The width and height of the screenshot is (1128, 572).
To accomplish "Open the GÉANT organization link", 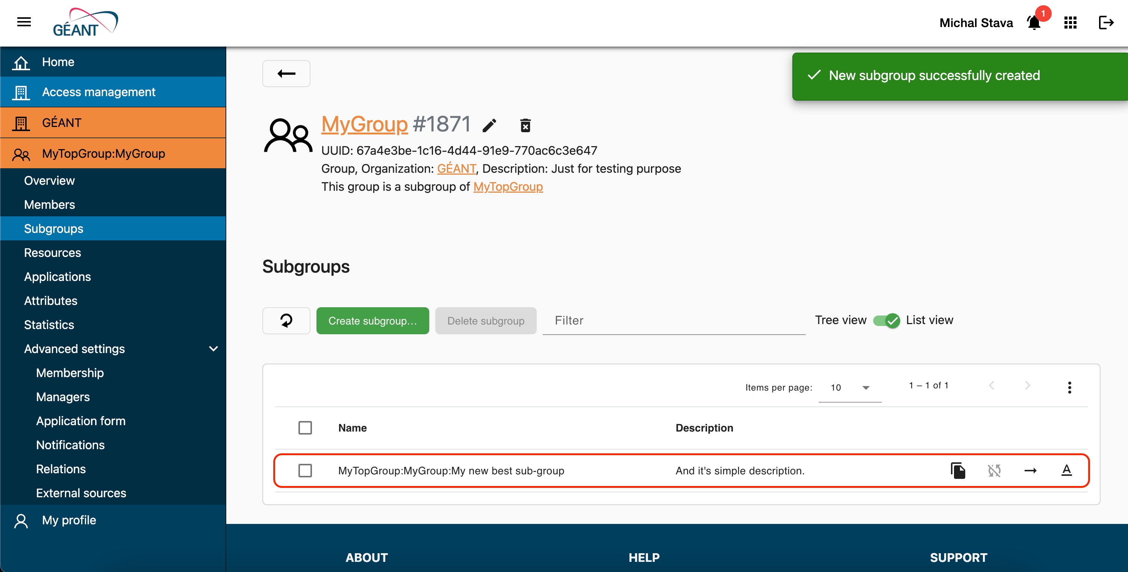I will [x=456, y=169].
